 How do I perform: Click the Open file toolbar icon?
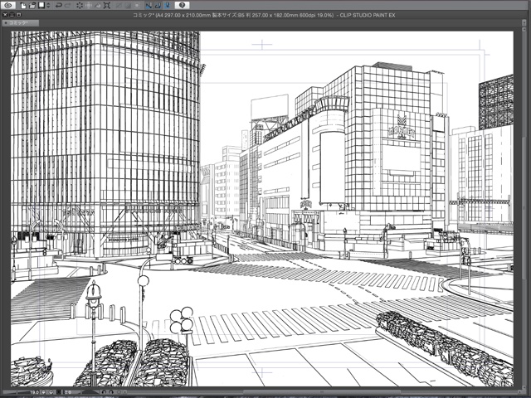(x=32, y=6)
